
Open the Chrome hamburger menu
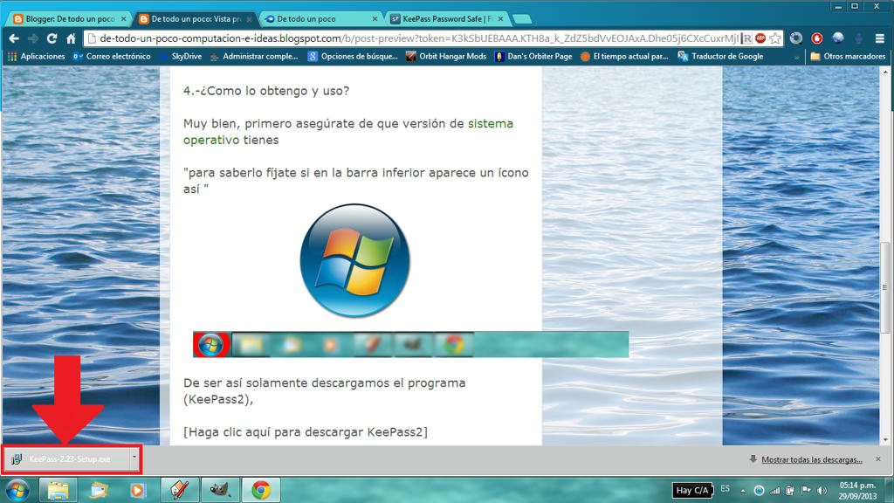[880, 38]
